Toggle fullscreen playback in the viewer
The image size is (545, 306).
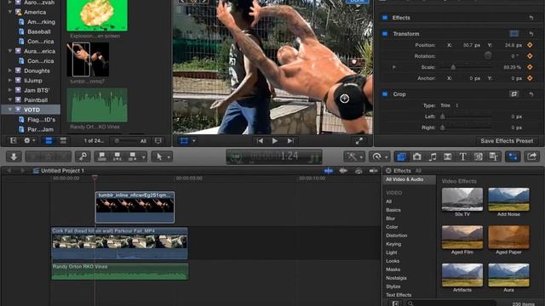(359, 140)
